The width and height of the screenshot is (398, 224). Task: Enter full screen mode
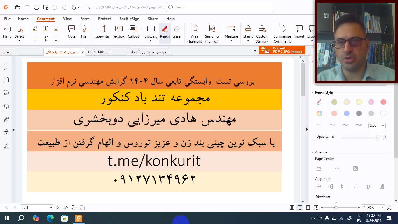[389, 208]
